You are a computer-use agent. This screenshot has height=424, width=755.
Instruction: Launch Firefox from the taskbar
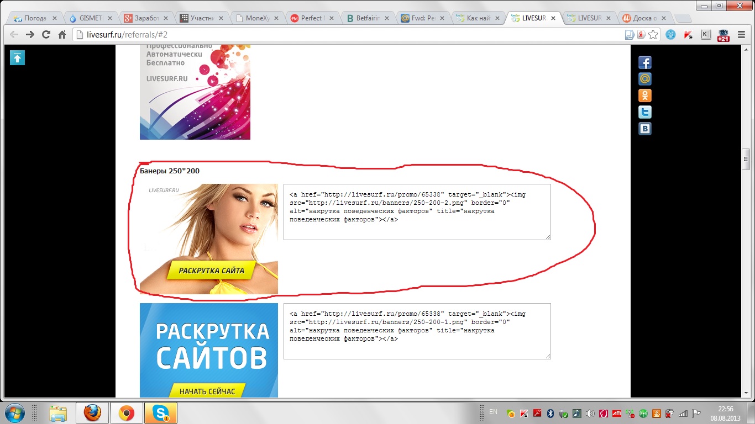[92, 413]
